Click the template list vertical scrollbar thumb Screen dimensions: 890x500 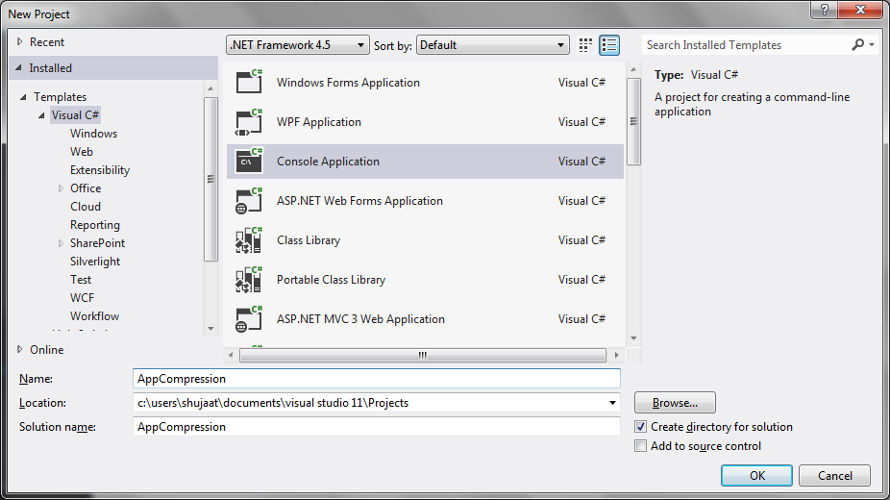point(633,121)
